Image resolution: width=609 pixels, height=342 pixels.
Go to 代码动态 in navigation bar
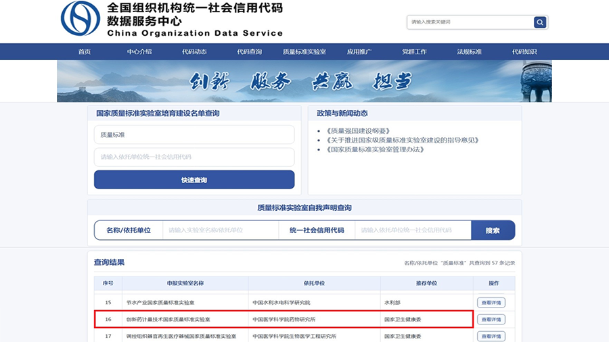coord(194,52)
